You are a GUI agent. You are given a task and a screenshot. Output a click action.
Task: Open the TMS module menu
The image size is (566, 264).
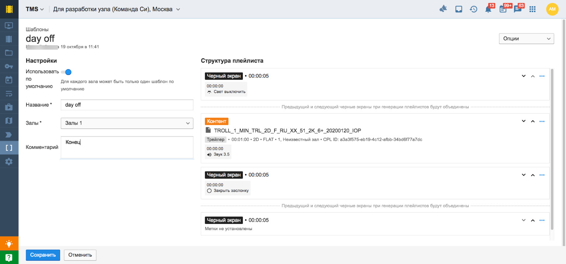35,9
